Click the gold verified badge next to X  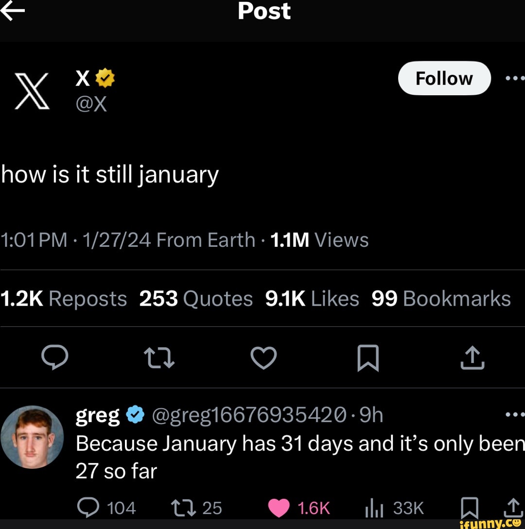pyautogui.click(x=105, y=78)
